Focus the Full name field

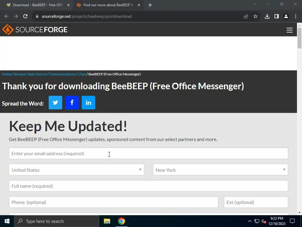point(148,186)
